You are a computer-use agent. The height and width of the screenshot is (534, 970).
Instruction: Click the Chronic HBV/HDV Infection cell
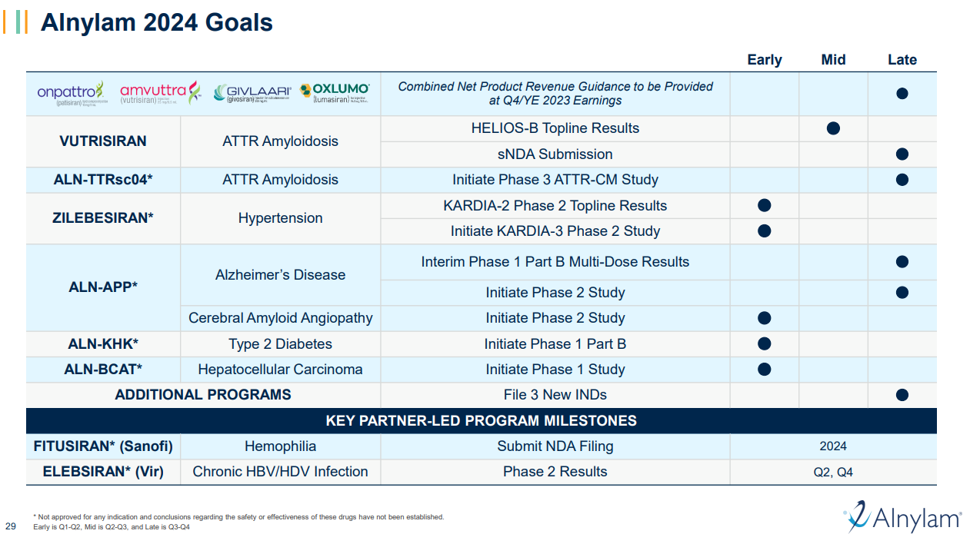[280, 472]
